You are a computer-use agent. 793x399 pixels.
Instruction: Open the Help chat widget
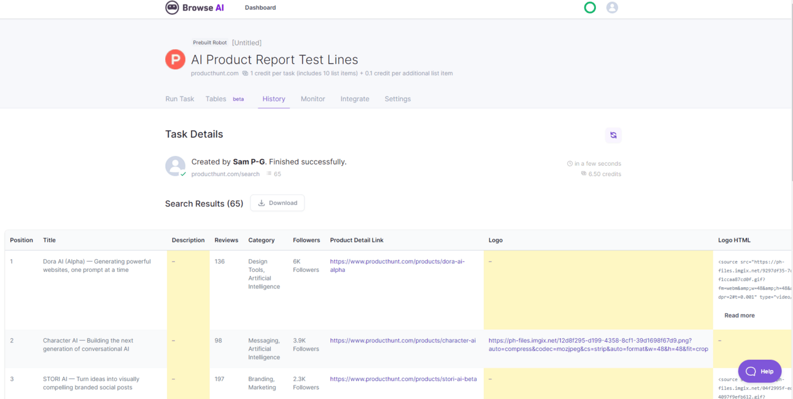tap(760, 371)
